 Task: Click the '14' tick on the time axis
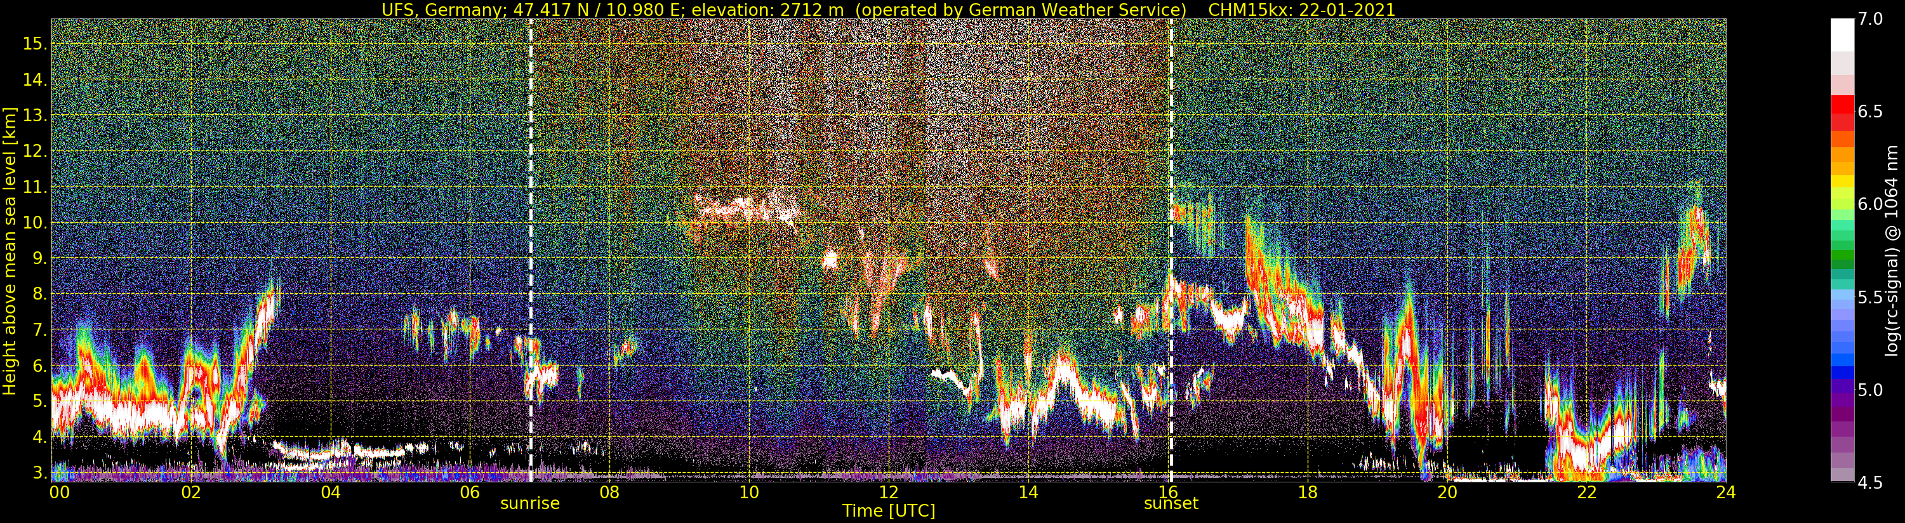(1028, 492)
